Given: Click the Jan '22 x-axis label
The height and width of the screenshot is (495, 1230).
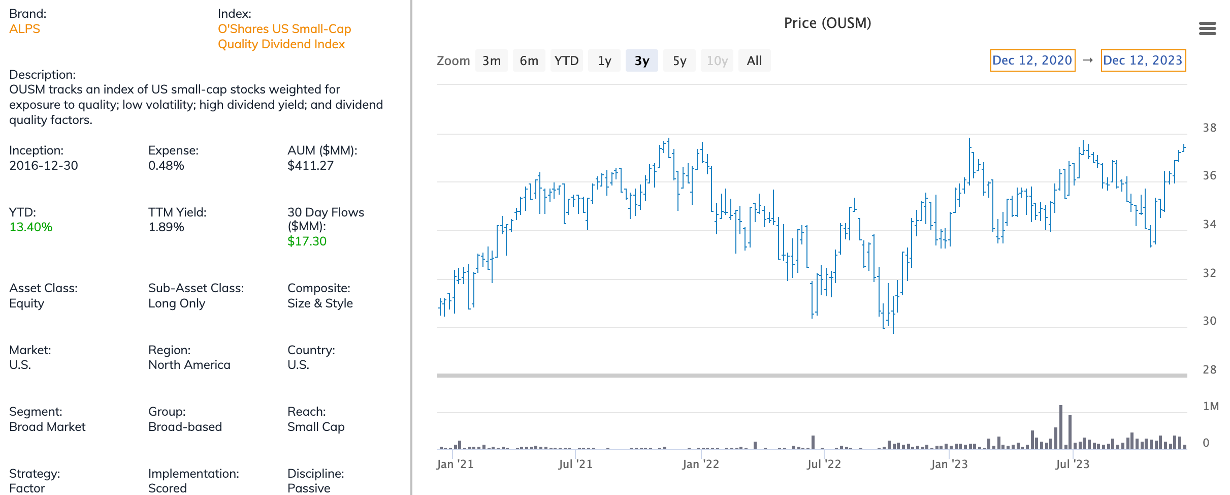Looking at the screenshot, I should [700, 464].
